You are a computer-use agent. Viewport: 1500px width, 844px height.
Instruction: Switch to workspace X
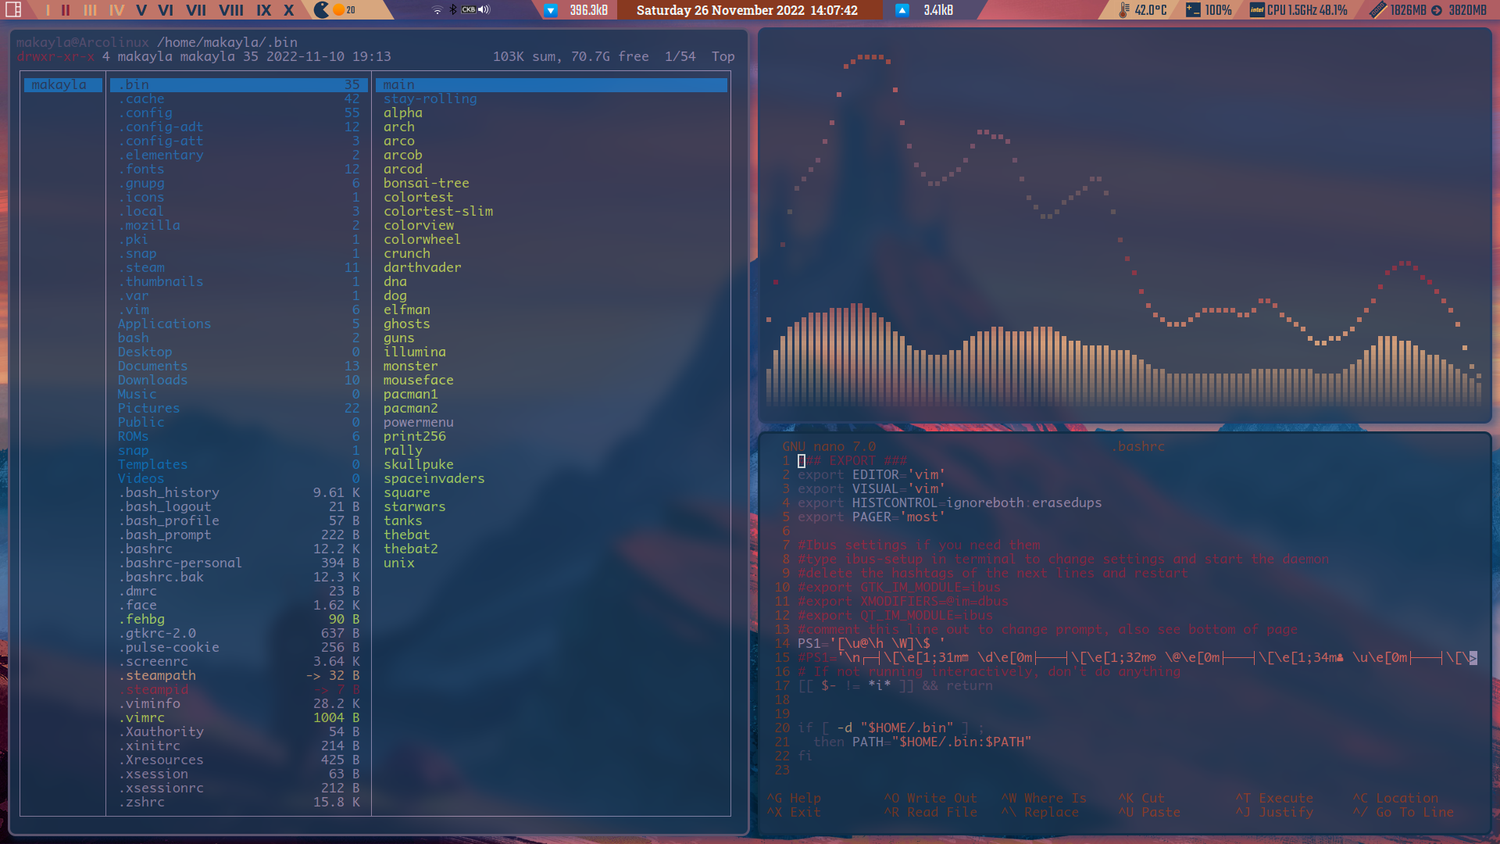[289, 11]
